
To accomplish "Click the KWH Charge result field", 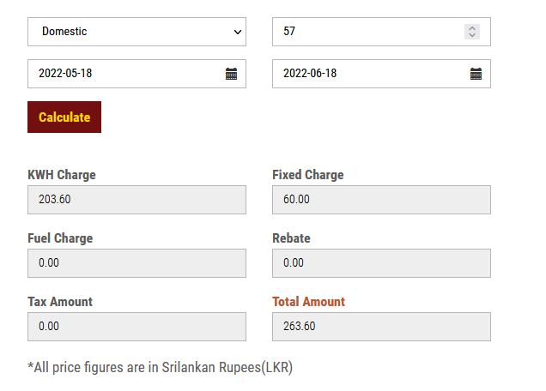I will (136, 200).
